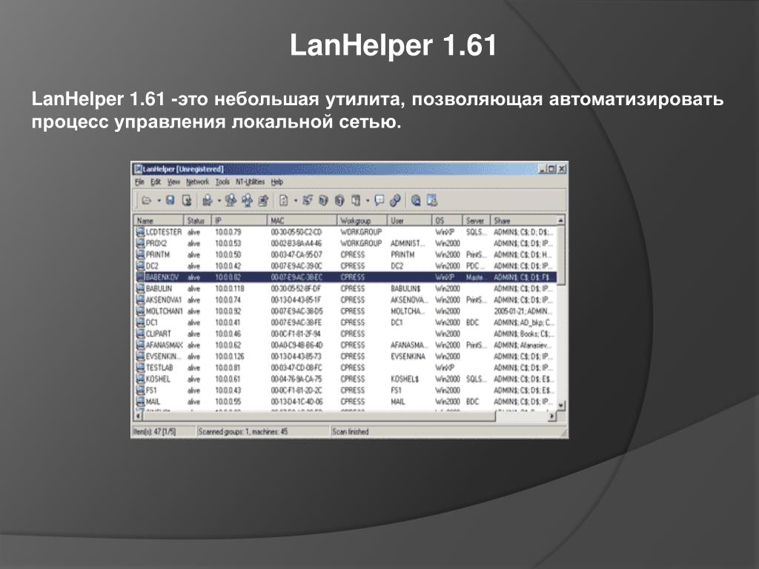Click the horizontal scrollbar left arrow
Viewport: 759px width, 569px height.
138,416
